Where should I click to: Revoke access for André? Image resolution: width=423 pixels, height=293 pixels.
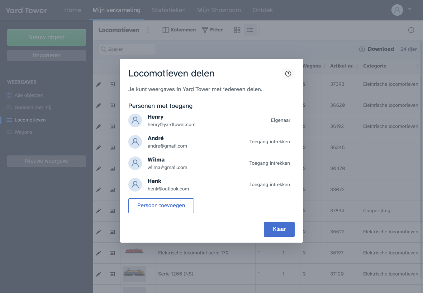(x=270, y=142)
